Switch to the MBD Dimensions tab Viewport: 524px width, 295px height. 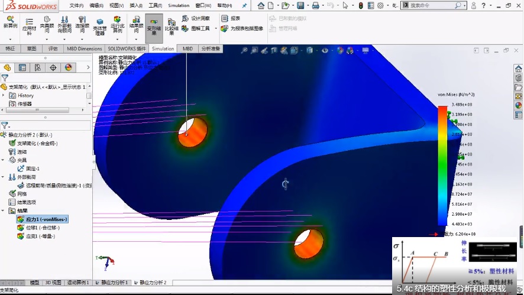point(84,48)
